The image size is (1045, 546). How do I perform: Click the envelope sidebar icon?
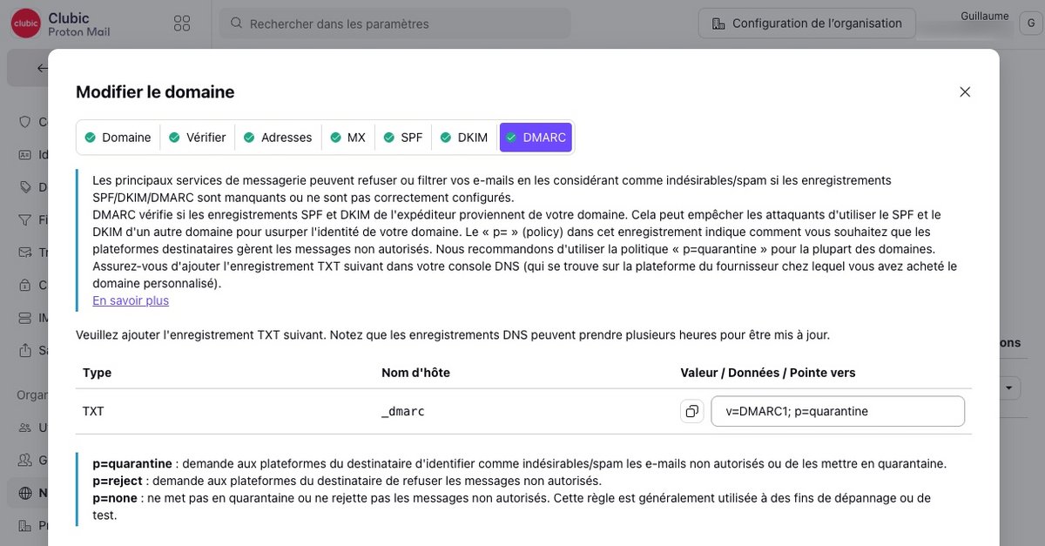(25, 253)
